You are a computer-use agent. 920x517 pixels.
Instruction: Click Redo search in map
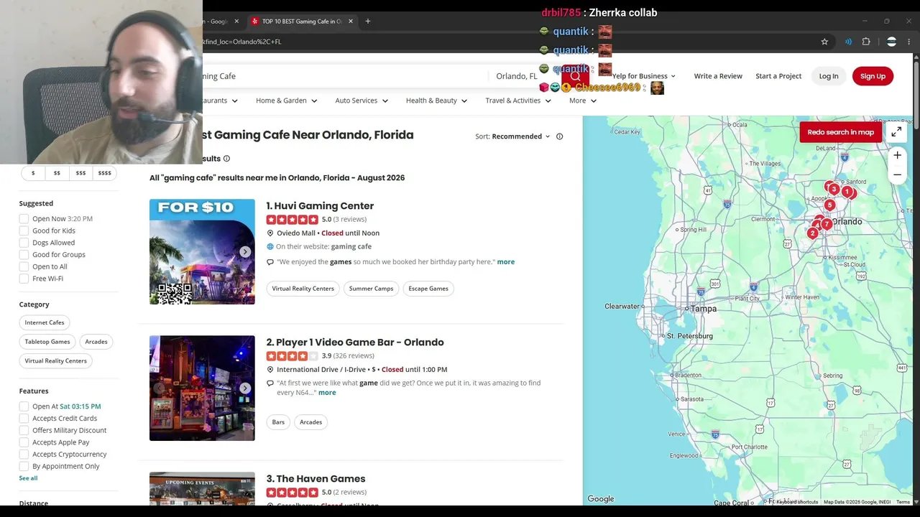(840, 132)
